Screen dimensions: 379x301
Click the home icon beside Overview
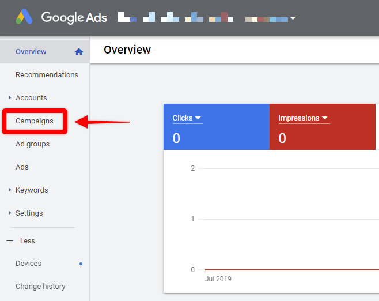[x=79, y=52]
